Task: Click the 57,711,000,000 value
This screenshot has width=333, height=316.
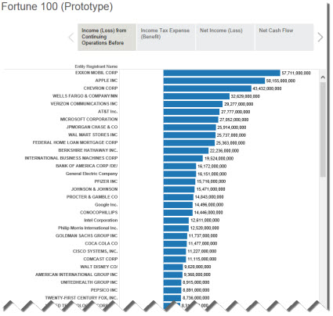Action: coord(296,73)
